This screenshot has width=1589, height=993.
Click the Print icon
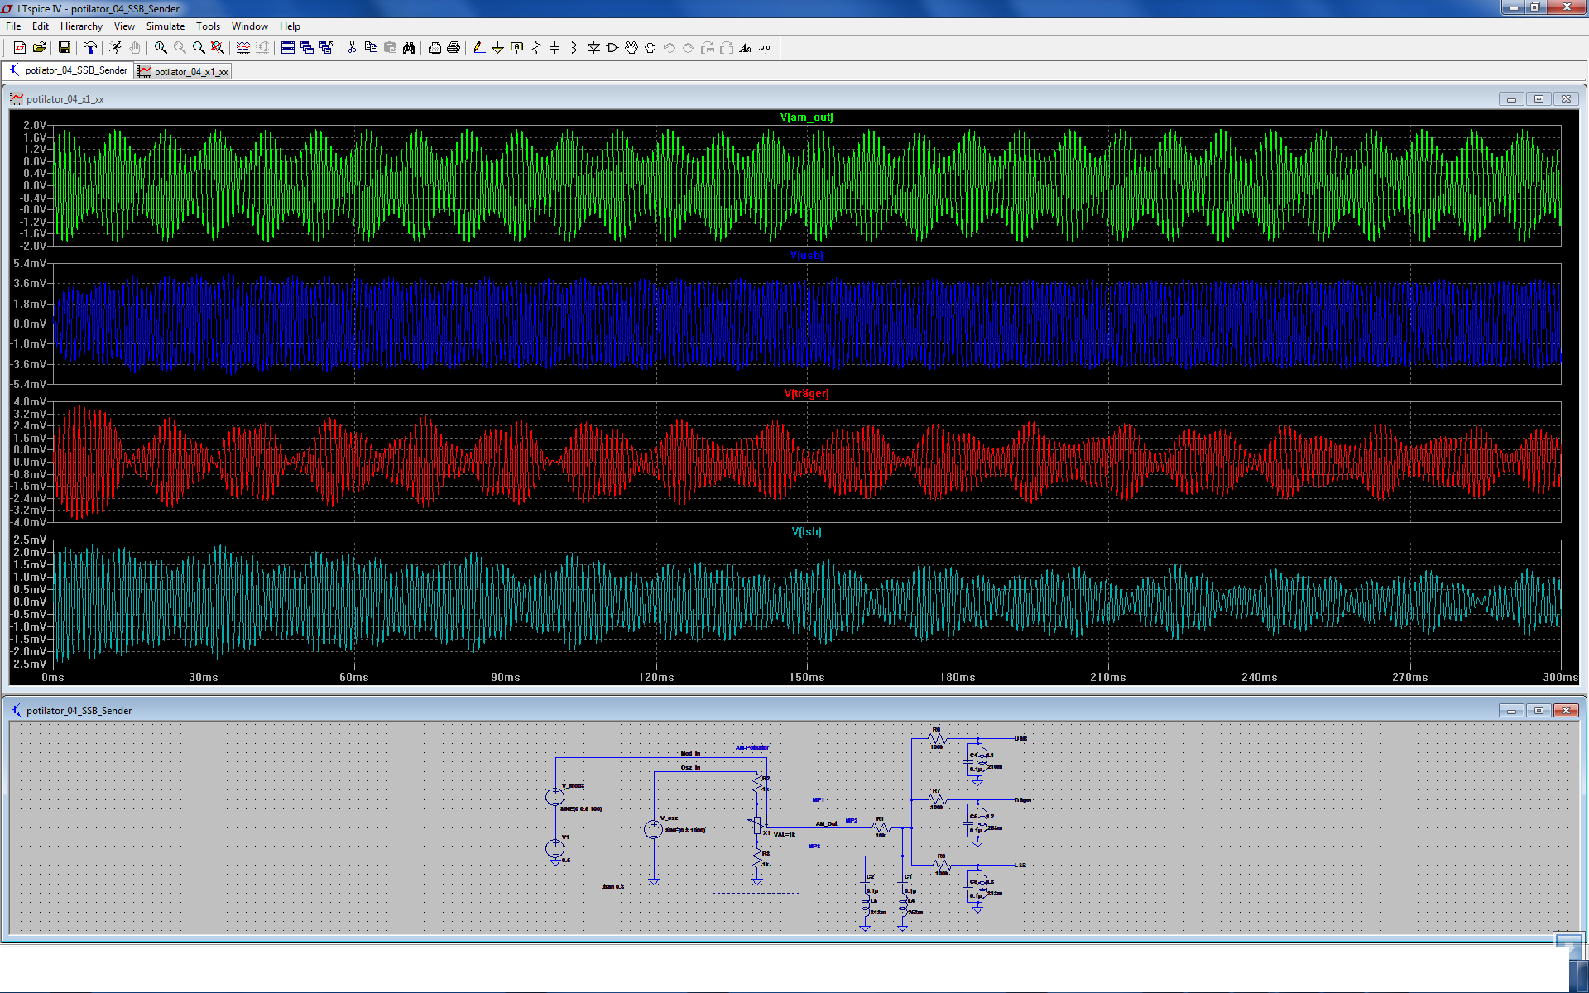[454, 48]
